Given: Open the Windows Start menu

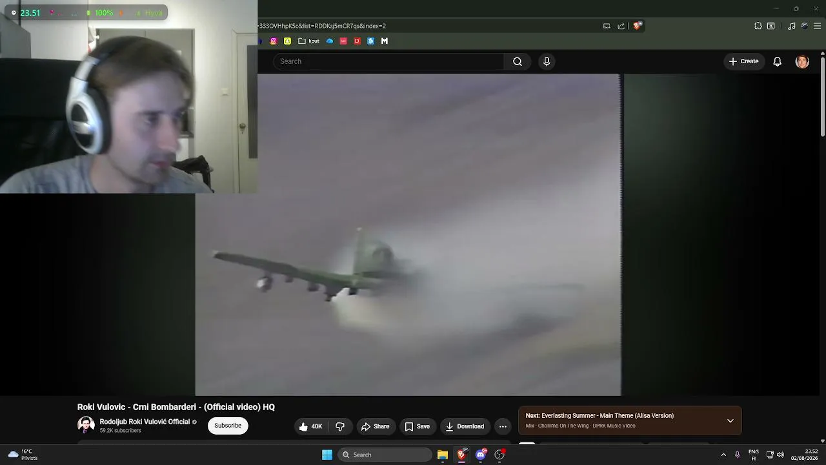Looking at the screenshot, I should coord(327,455).
